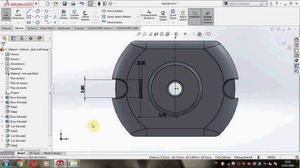This screenshot has width=300, height=168.
Task: Switch to the Surfaces tab
Action: pos(32,28)
